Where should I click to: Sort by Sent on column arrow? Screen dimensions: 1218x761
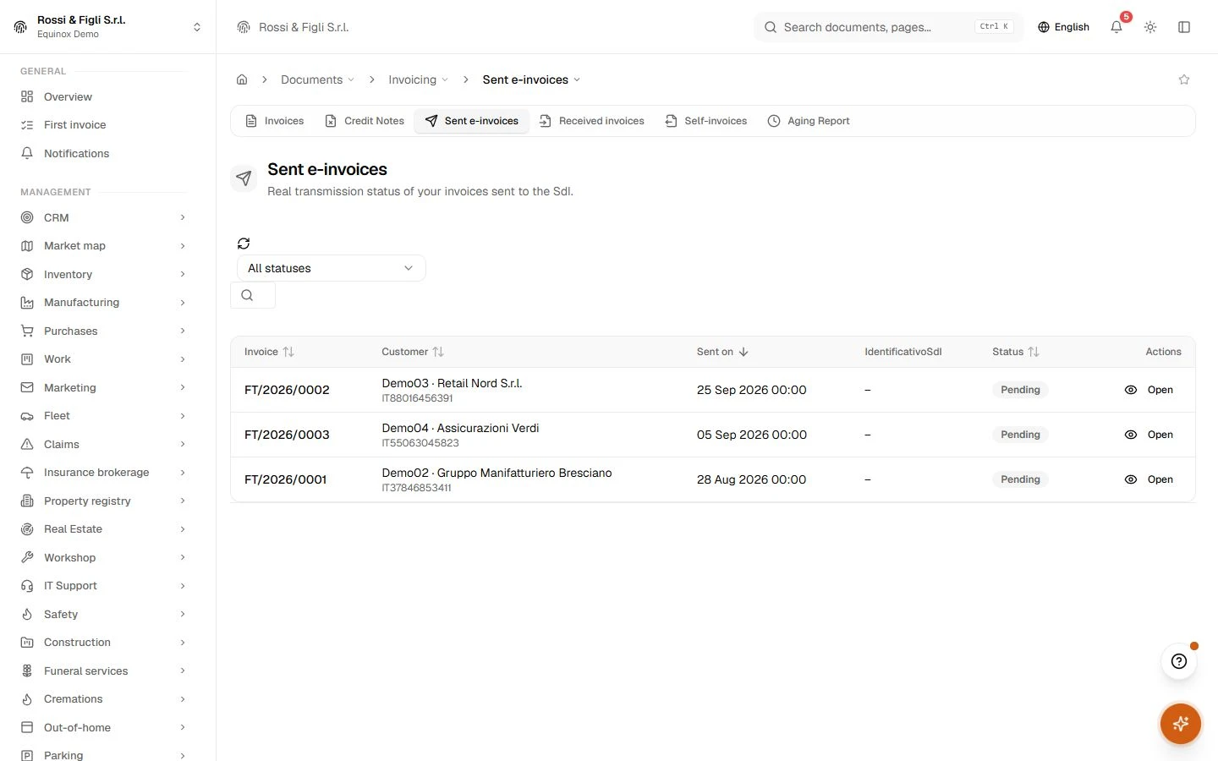(743, 352)
